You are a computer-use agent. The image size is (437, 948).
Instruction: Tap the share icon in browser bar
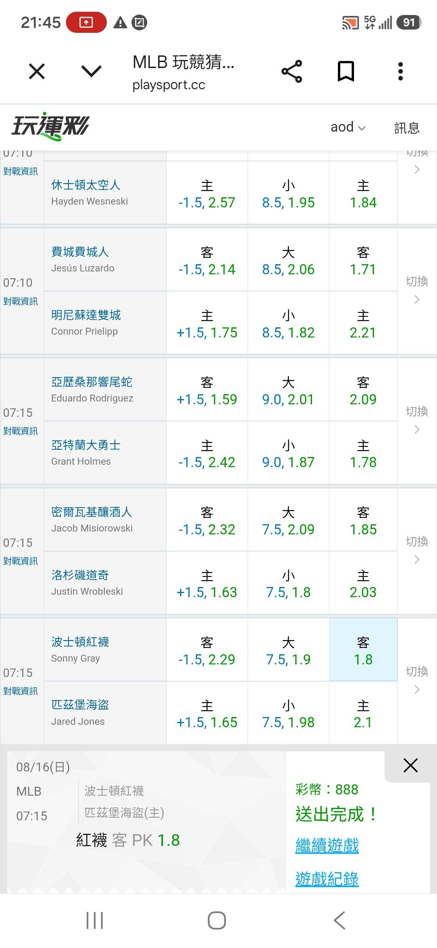point(292,71)
